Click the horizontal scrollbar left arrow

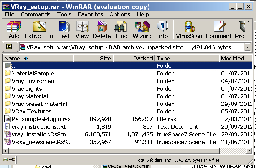pyautogui.click(x=5, y=151)
